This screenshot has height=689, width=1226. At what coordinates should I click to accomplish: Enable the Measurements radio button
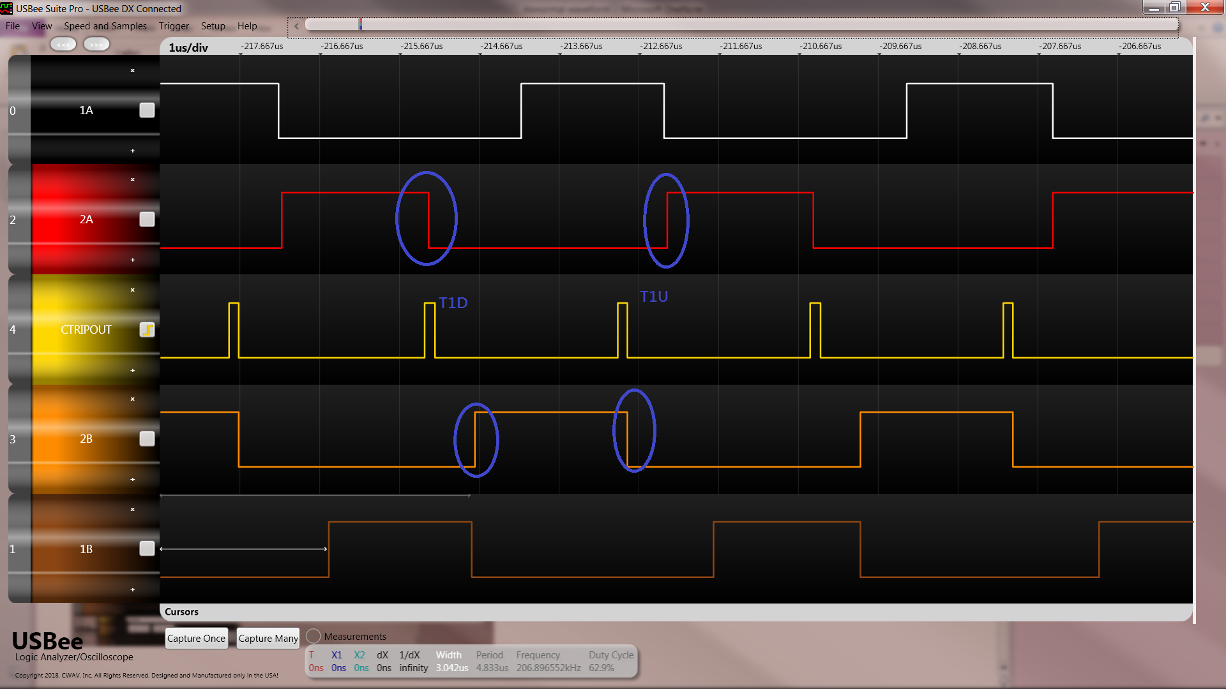pos(314,637)
